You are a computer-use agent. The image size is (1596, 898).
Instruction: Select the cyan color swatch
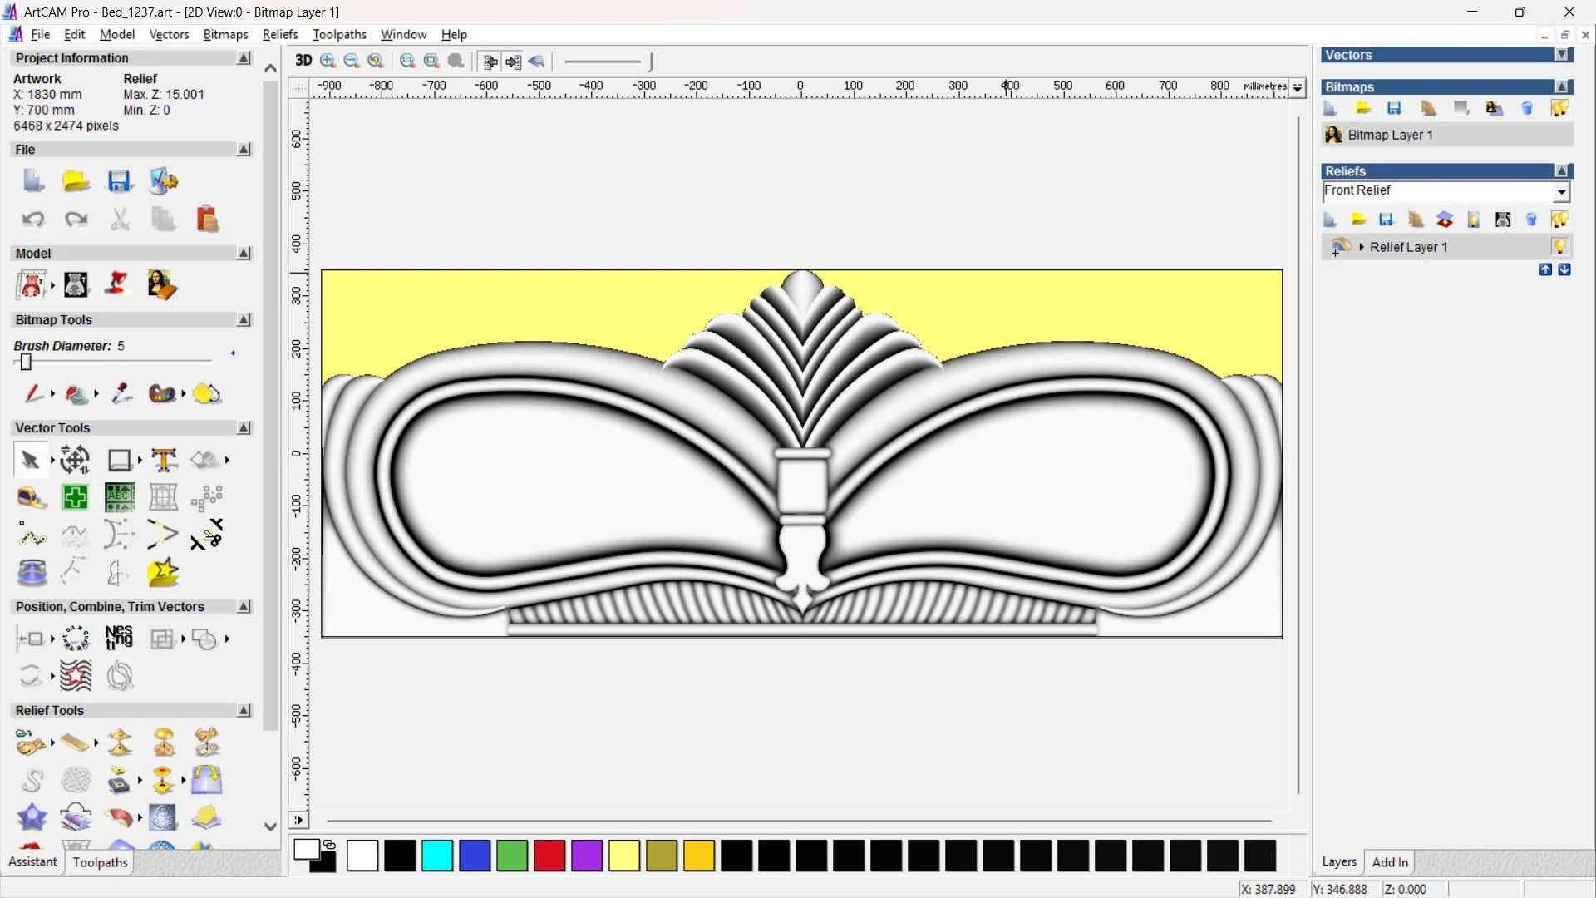click(437, 856)
